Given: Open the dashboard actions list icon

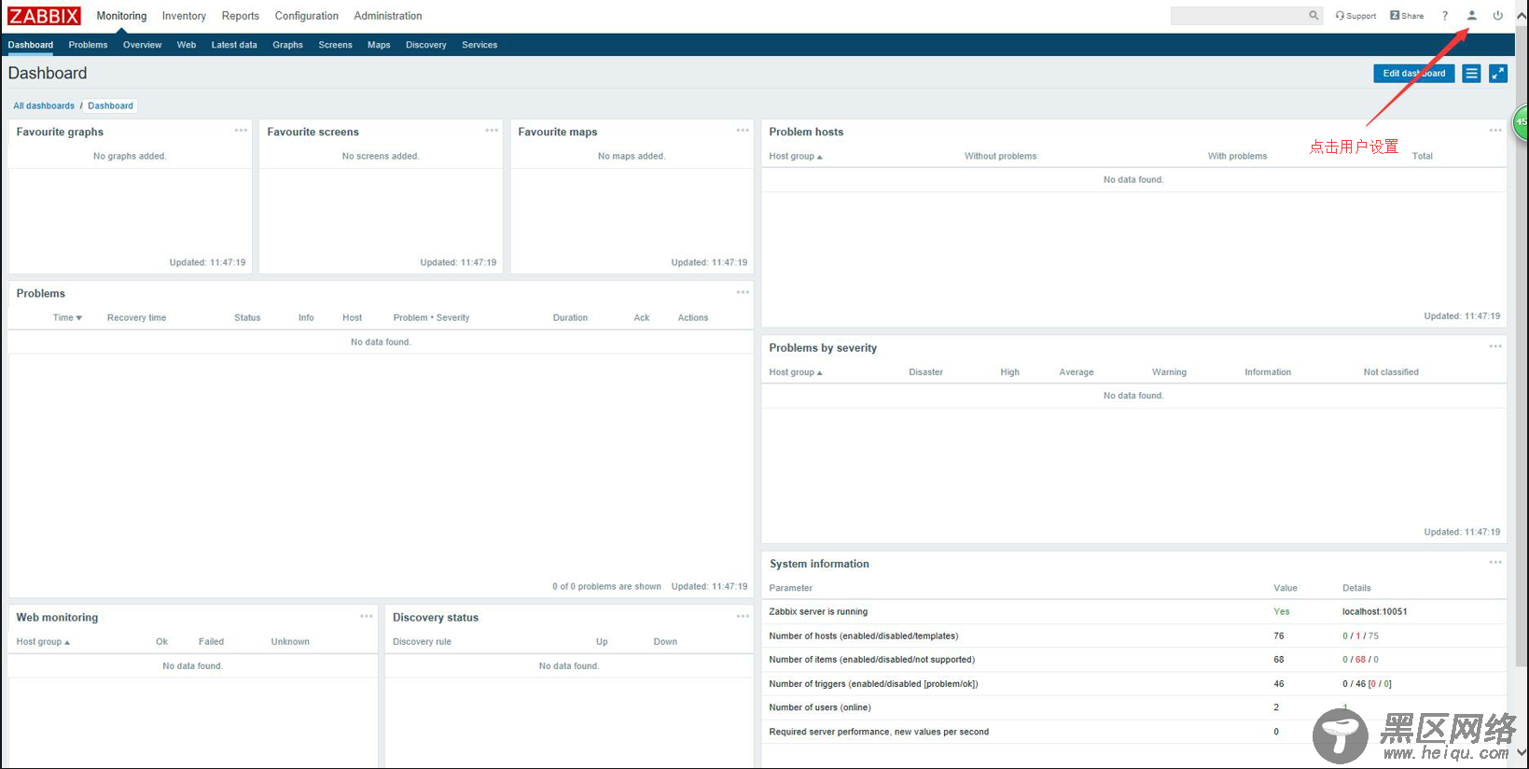Looking at the screenshot, I should [1471, 74].
